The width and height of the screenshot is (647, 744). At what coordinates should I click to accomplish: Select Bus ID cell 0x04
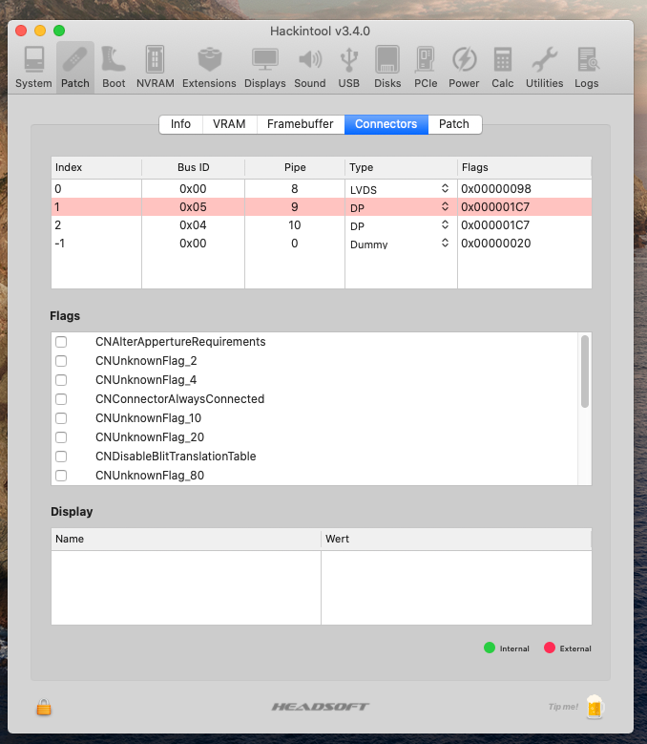pos(193,224)
